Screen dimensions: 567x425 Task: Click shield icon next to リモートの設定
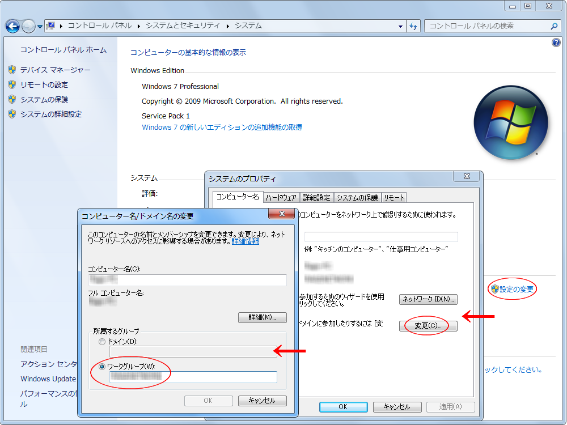(x=12, y=84)
